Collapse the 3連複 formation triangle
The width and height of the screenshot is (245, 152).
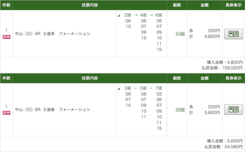pos(119,88)
